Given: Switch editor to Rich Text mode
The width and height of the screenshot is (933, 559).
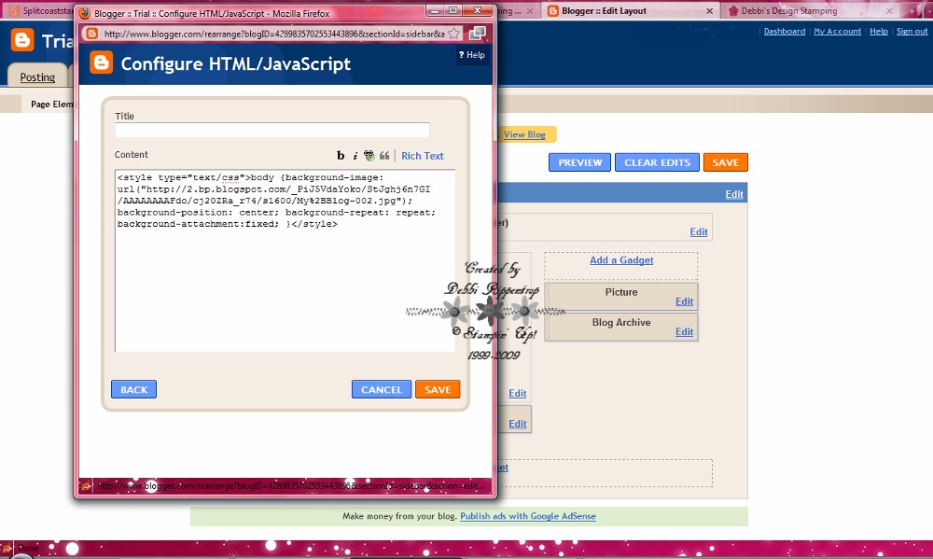Looking at the screenshot, I should tap(423, 156).
